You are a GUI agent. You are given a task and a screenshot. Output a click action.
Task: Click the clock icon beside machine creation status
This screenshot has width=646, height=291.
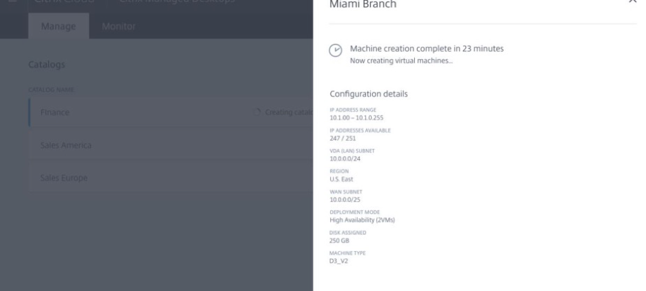click(x=335, y=51)
